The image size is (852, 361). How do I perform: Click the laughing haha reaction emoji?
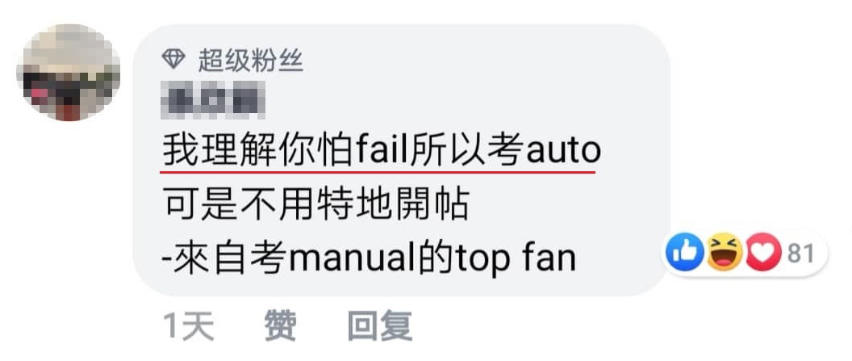[725, 252]
